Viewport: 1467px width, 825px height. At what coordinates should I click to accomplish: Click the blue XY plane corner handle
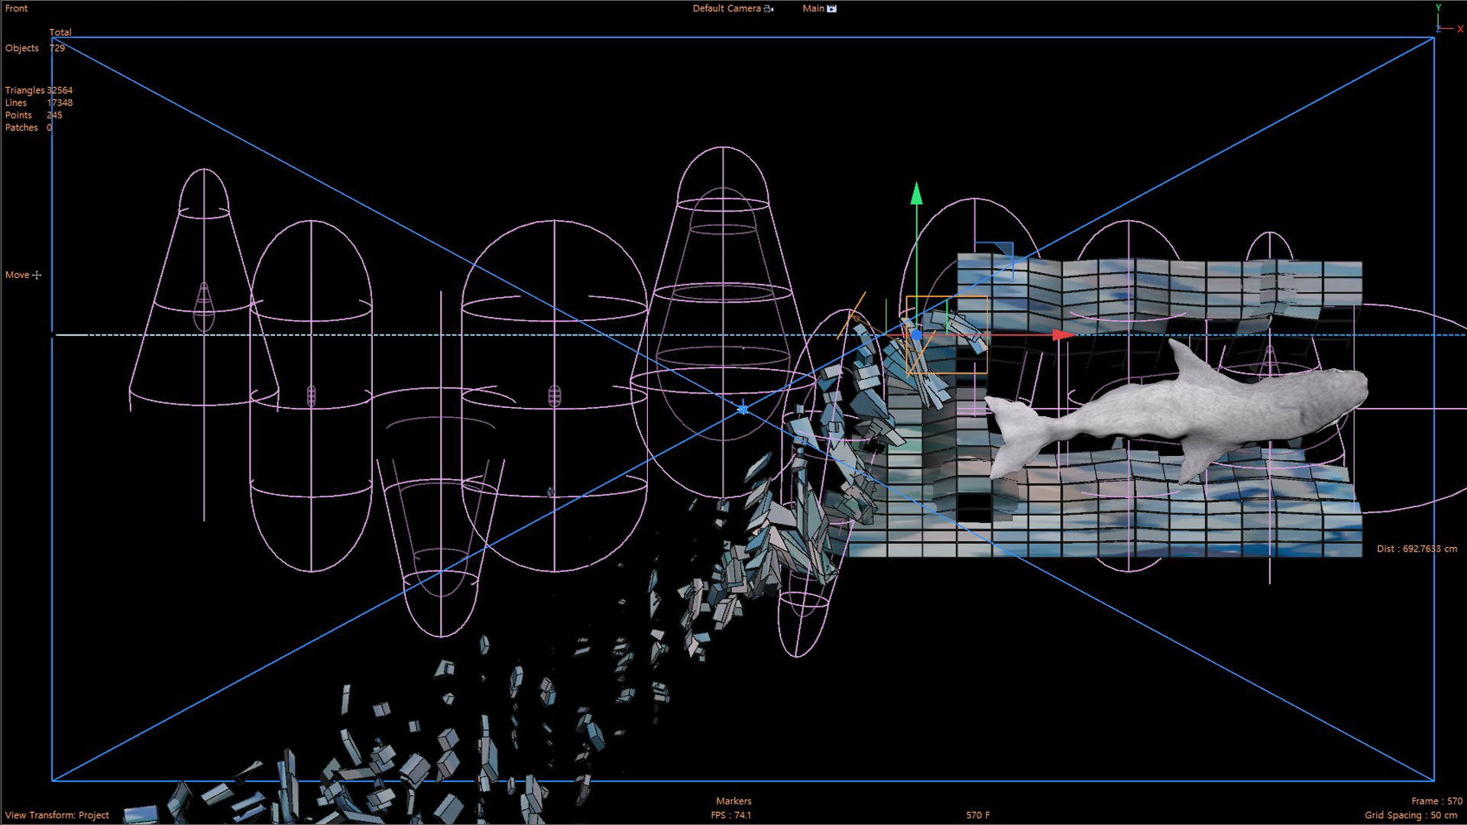(x=1007, y=247)
